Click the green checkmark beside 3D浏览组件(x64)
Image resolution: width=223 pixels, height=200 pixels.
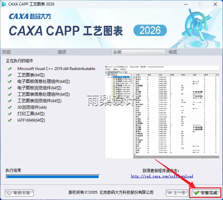10,107
